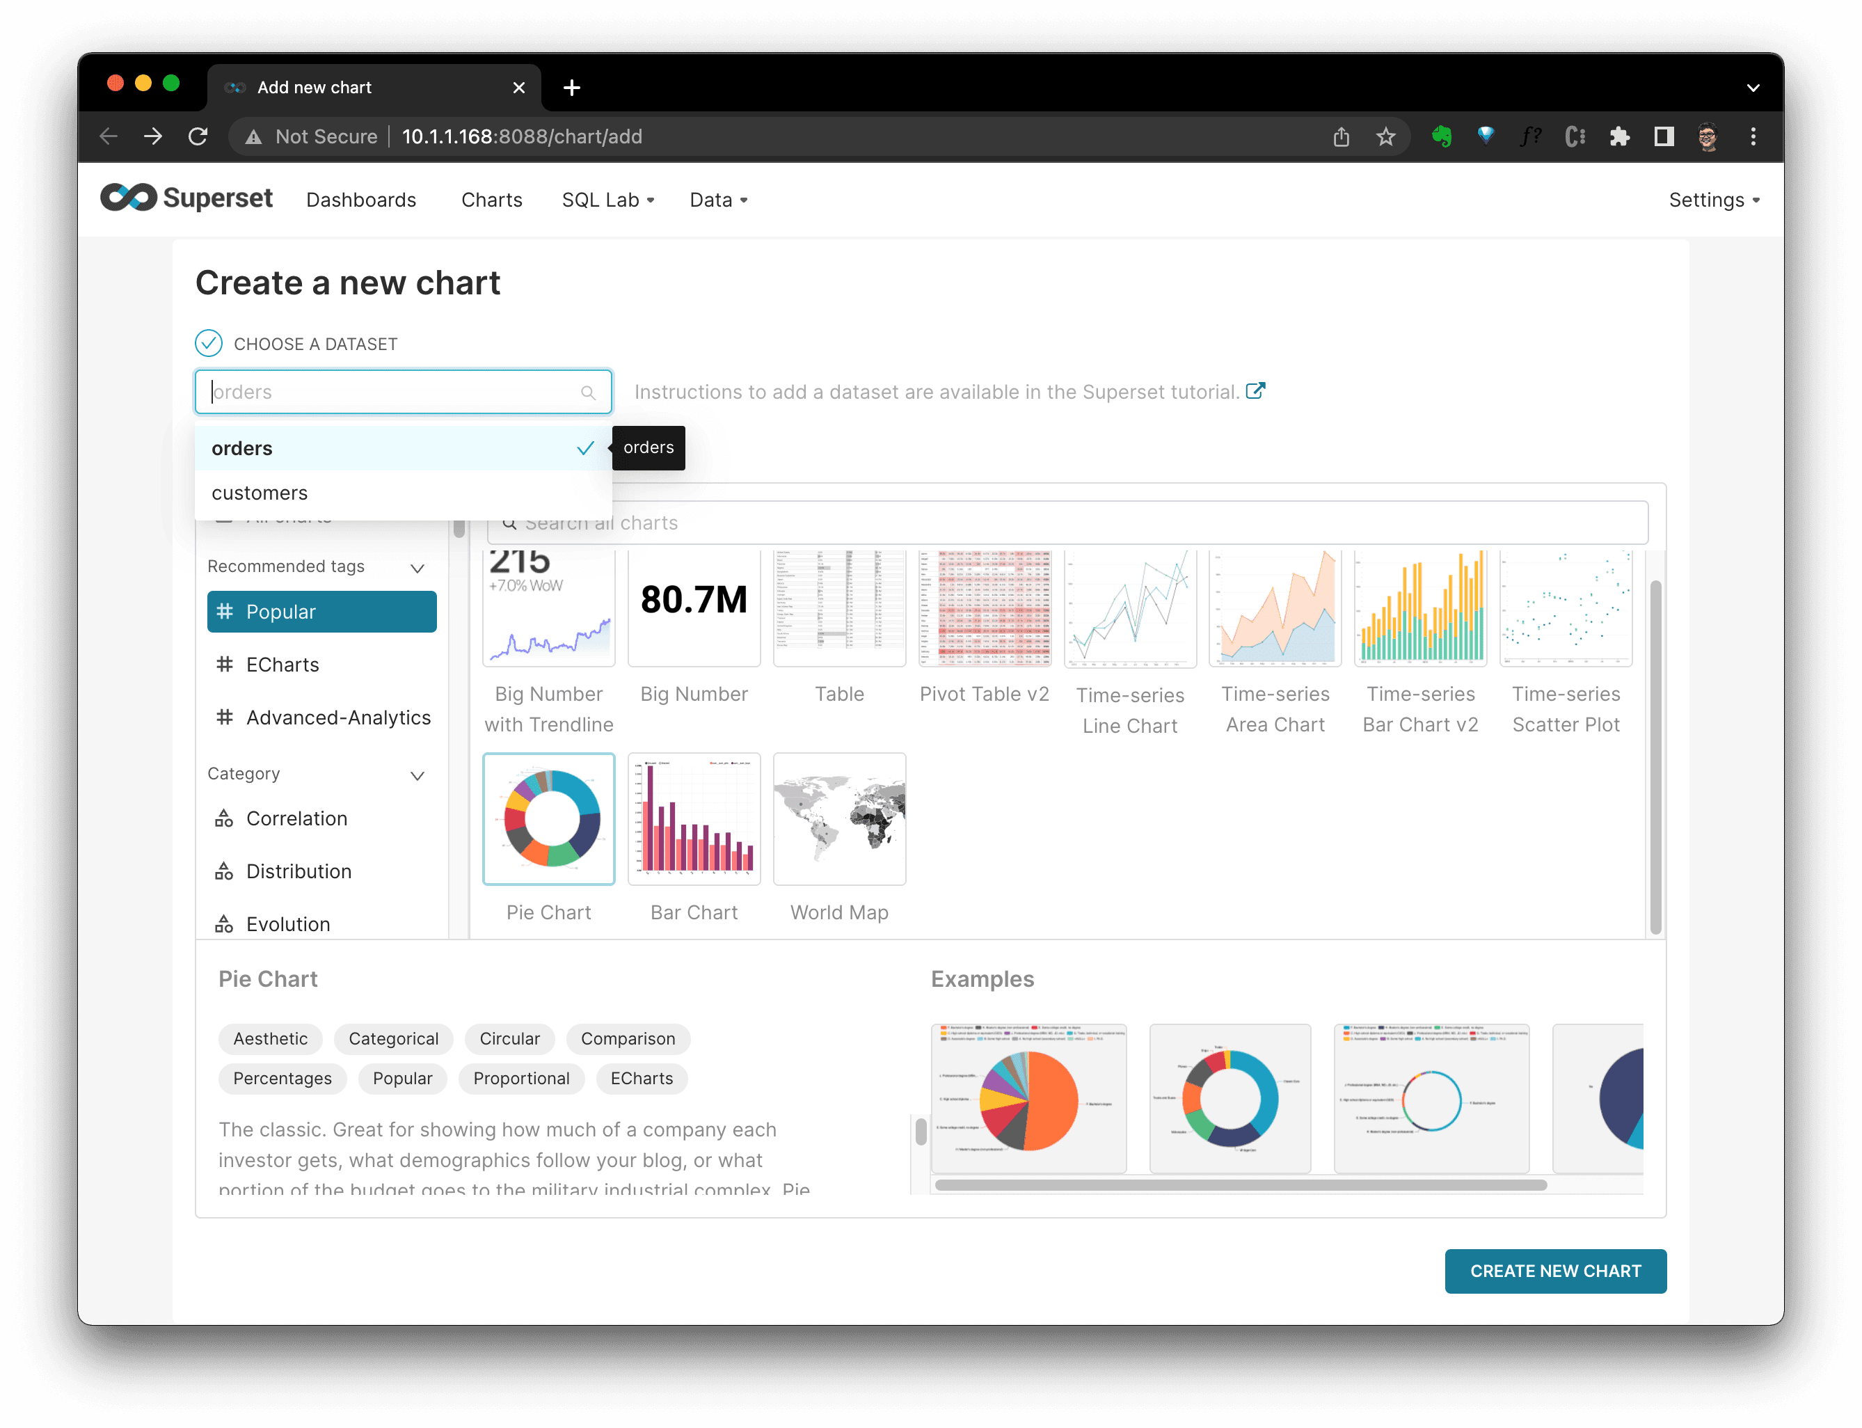Open the browser extensions puzzle icon
Image resolution: width=1862 pixels, height=1428 pixels.
1619,136
